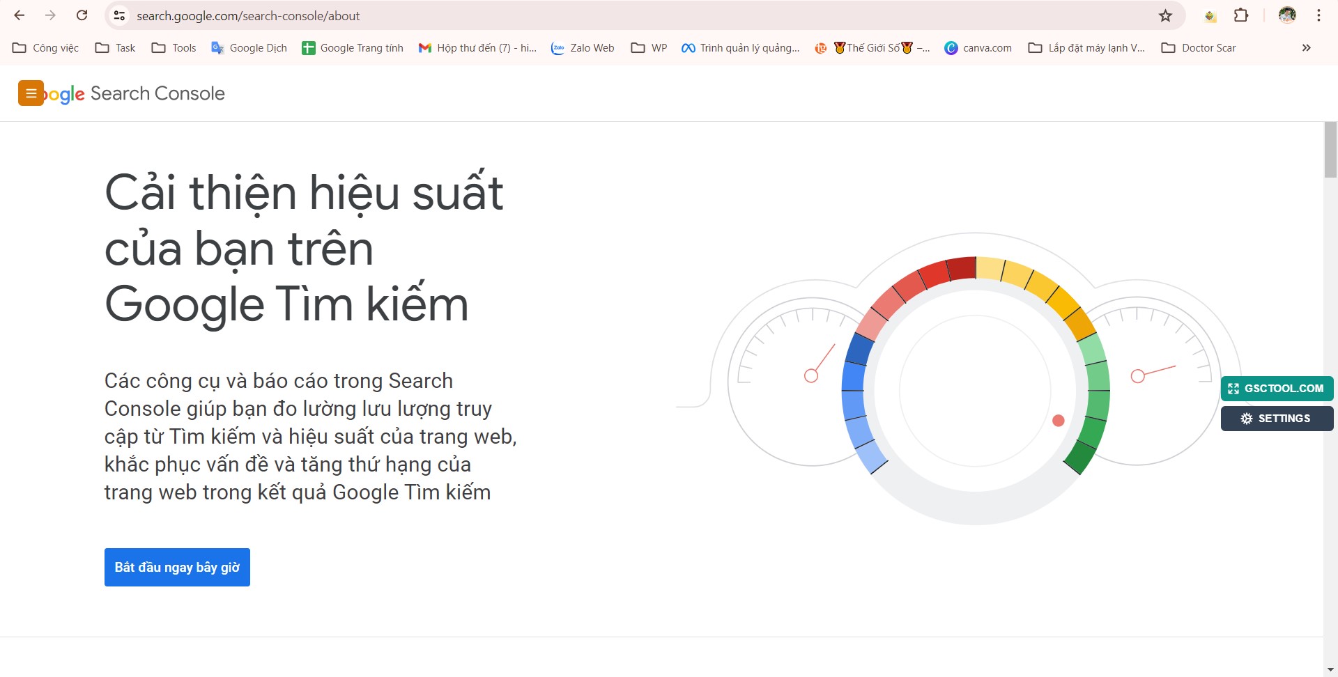Open the Extensions puzzle icon
The image size is (1338, 677).
tap(1241, 15)
